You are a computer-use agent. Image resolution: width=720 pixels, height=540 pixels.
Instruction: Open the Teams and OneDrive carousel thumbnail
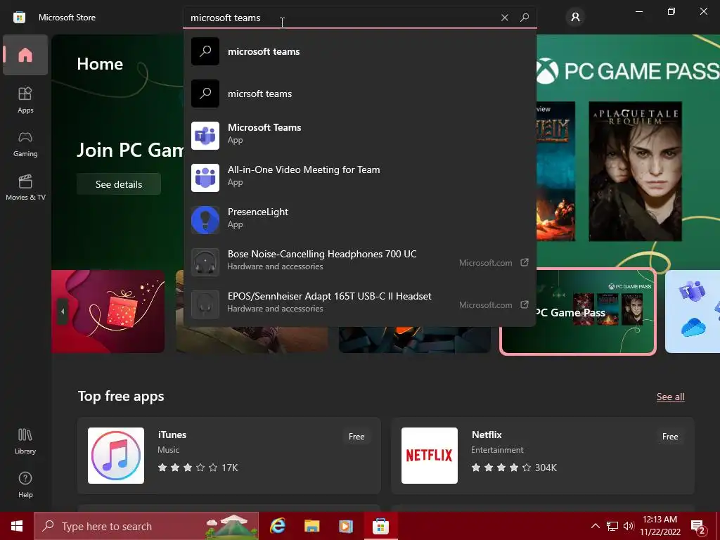click(x=693, y=311)
